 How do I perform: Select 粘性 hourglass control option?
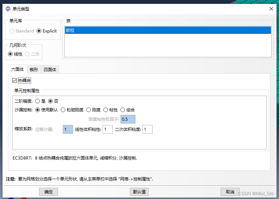pos(106,110)
